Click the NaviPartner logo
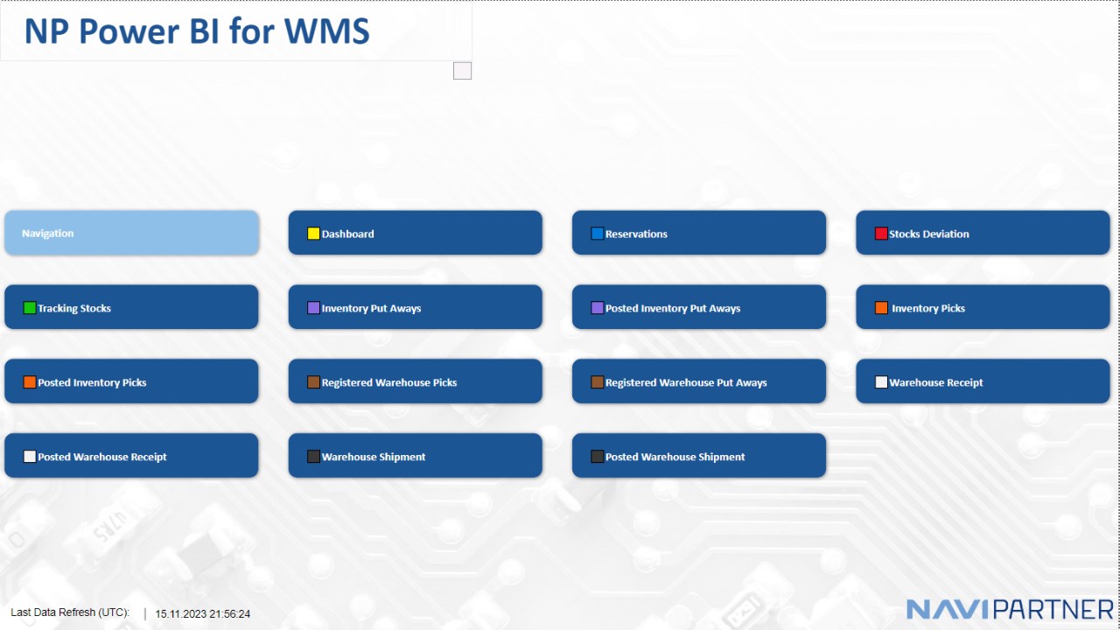 (1010, 609)
